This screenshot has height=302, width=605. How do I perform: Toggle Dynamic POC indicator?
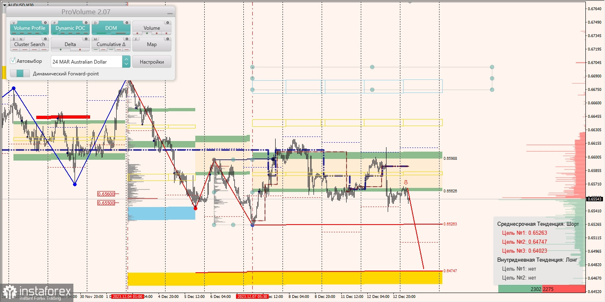tap(70, 28)
